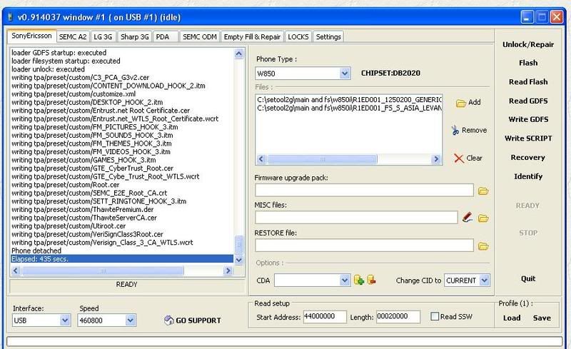Click the RESTORE file text field
The image size is (571, 349).
(364, 246)
